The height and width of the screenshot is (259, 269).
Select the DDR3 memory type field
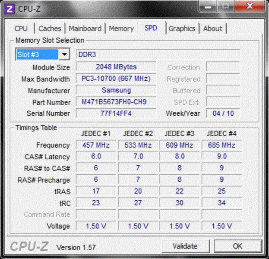coord(158,54)
